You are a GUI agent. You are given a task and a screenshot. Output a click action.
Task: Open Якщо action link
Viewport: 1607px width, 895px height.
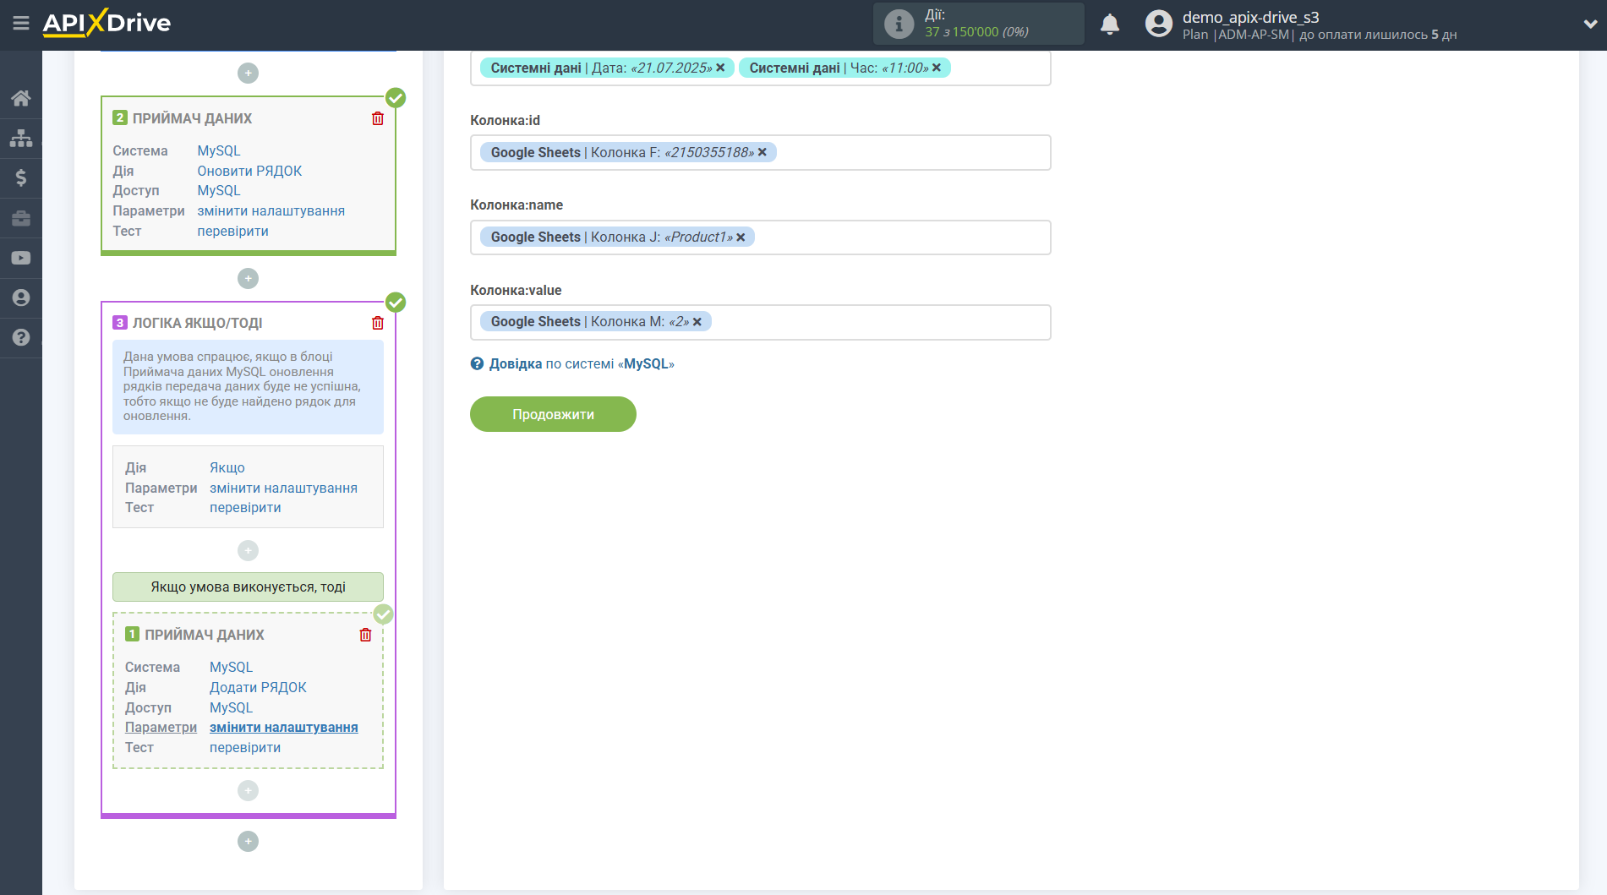tap(227, 467)
